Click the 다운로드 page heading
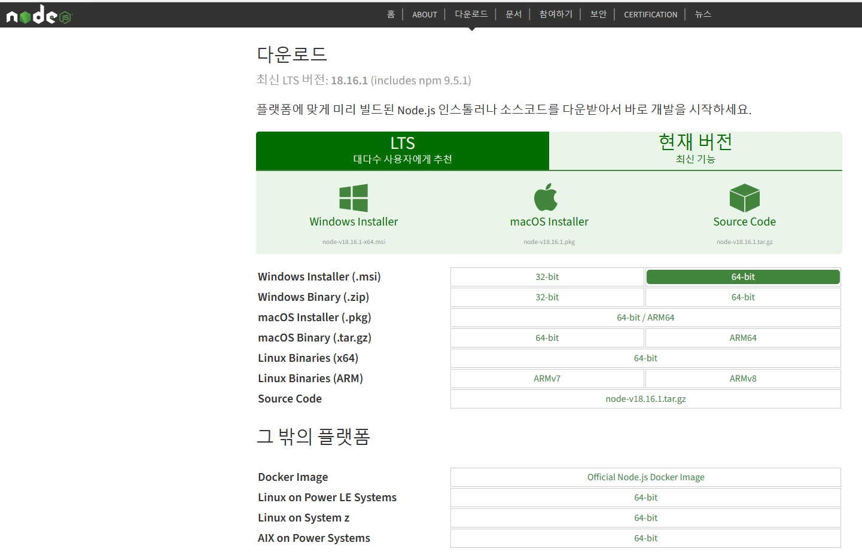The image size is (862, 558). (292, 54)
